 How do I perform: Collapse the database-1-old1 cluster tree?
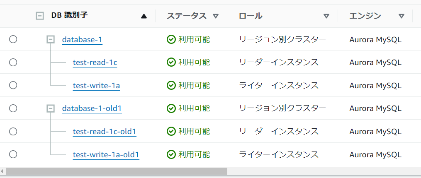click(x=51, y=108)
